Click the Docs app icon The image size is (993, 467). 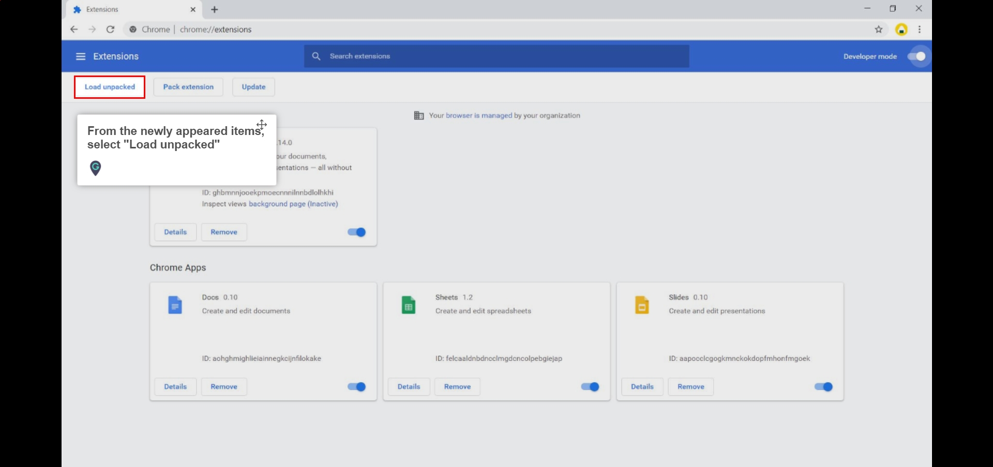[175, 305]
